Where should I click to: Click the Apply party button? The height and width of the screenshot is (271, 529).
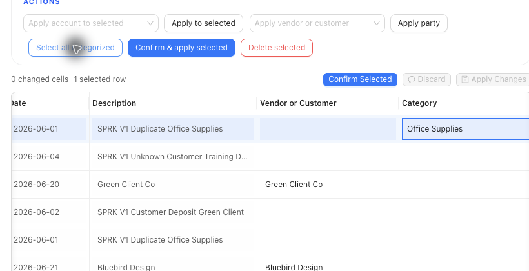coord(419,23)
